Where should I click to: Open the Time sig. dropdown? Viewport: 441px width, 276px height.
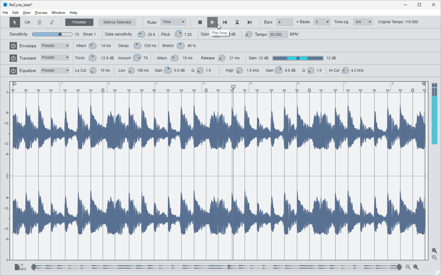click(x=363, y=22)
